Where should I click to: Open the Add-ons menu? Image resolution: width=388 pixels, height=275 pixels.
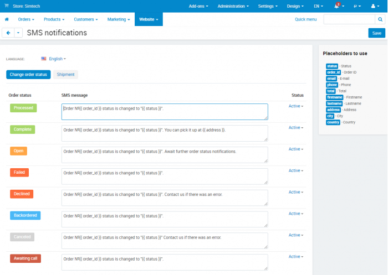pyautogui.click(x=198, y=6)
